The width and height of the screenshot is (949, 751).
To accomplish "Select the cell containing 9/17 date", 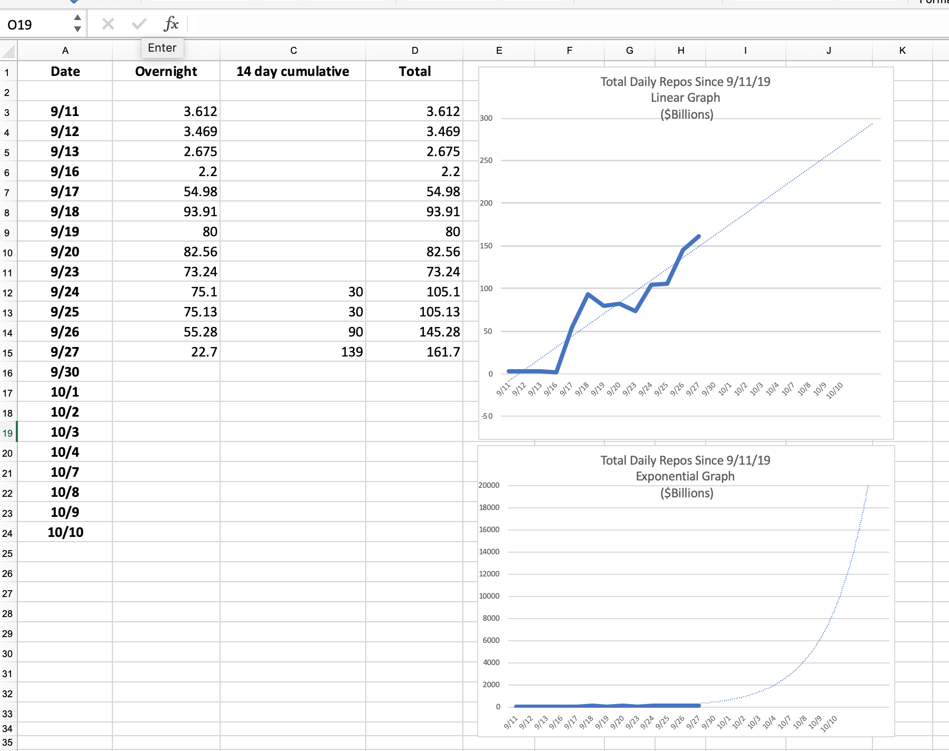I will (65, 191).
